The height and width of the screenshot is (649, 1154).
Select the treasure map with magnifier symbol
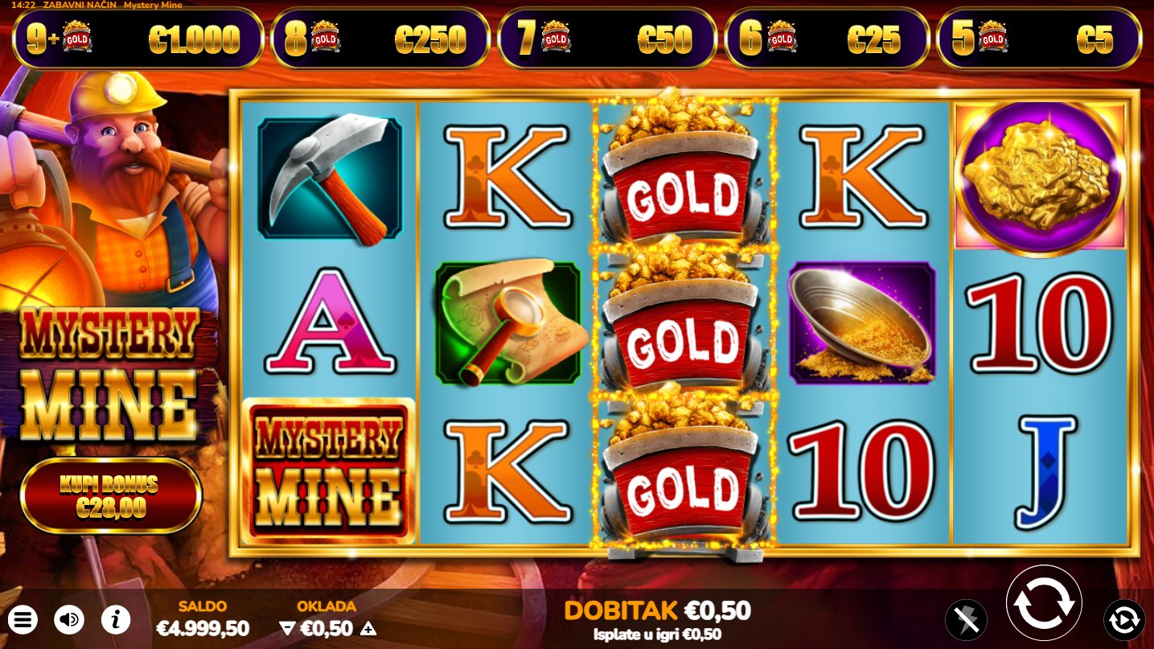coord(507,321)
